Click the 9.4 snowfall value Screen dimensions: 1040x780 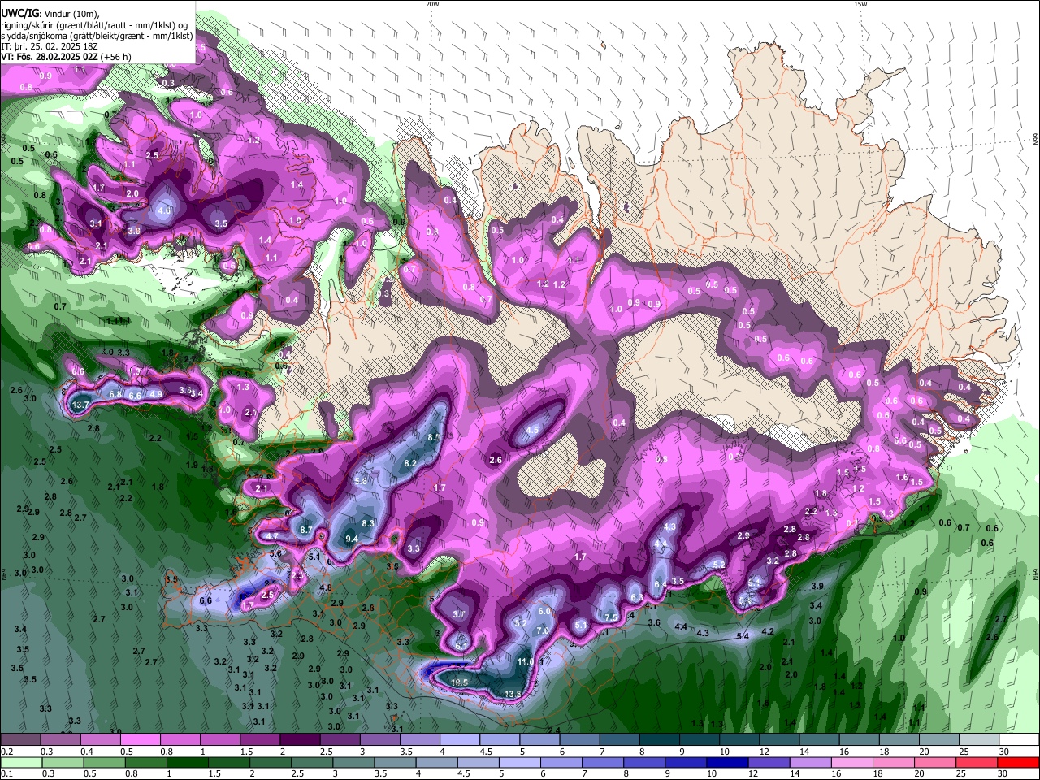click(352, 539)
